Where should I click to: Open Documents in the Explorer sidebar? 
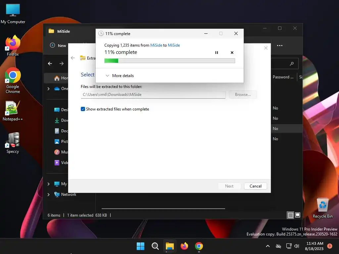61,131
